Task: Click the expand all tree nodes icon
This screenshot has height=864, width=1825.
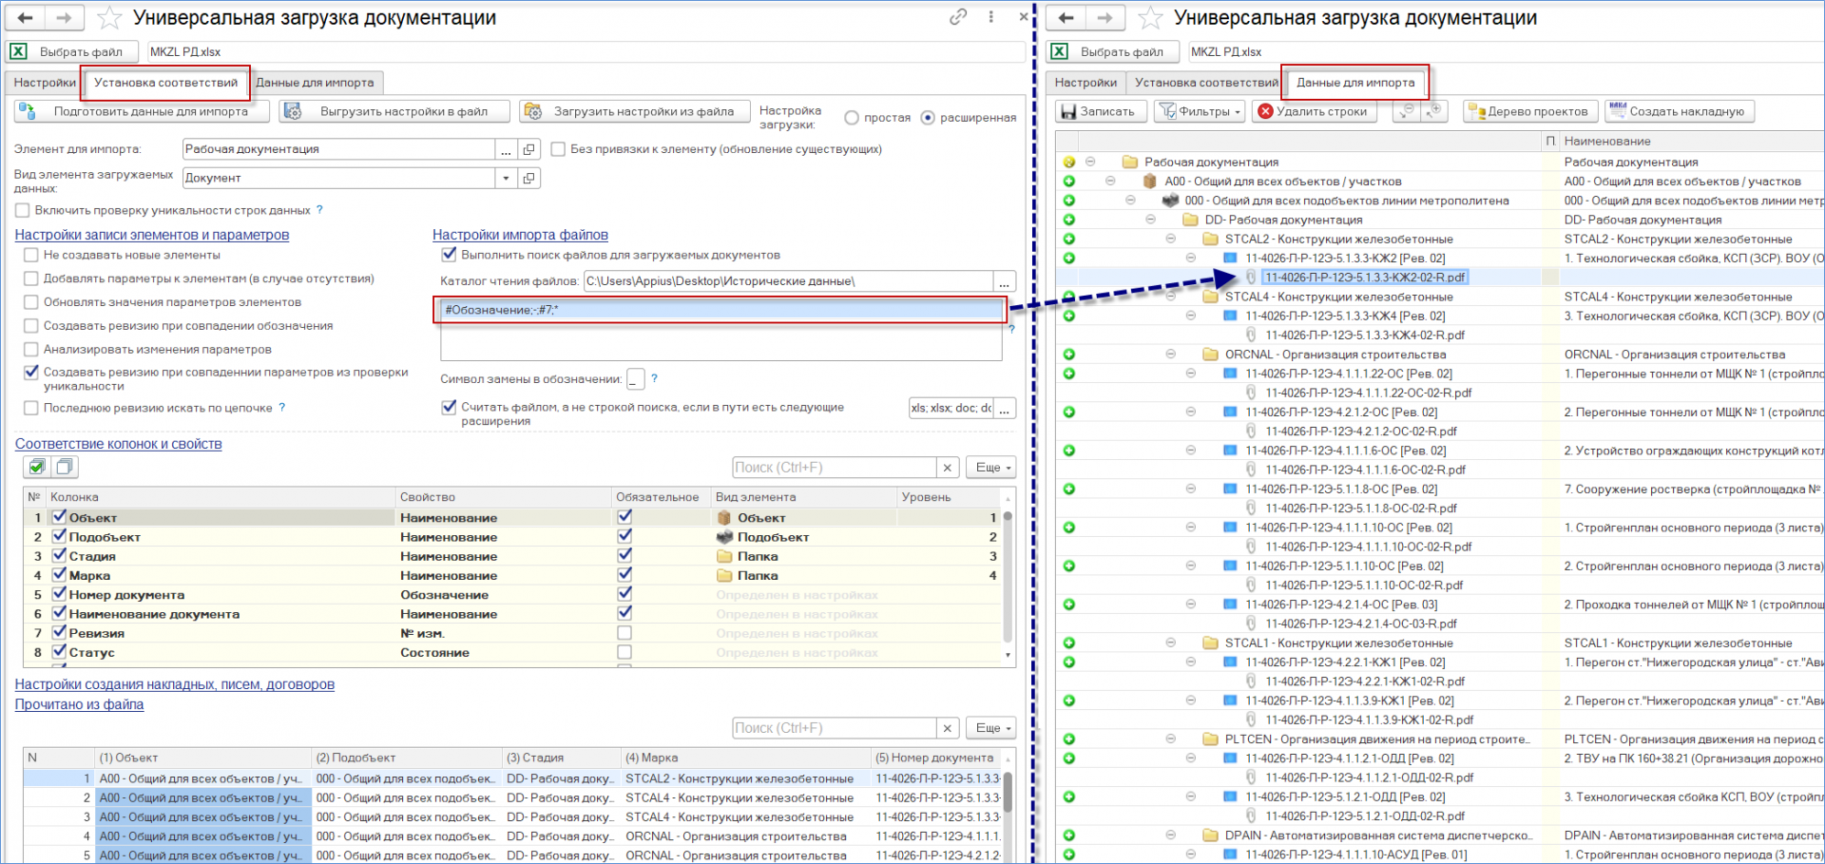Action: click(x=1434, y=111)
